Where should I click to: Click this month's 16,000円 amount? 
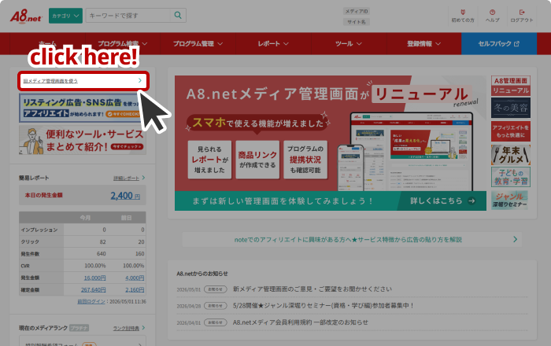[x=94, y=278]
